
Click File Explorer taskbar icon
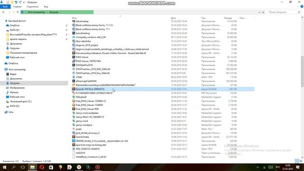click(32, 167)
